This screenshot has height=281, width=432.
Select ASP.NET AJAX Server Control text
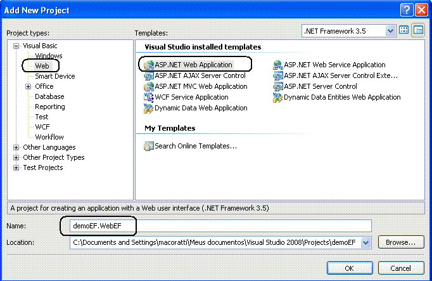pyautogui.click(x=200, y=76)
